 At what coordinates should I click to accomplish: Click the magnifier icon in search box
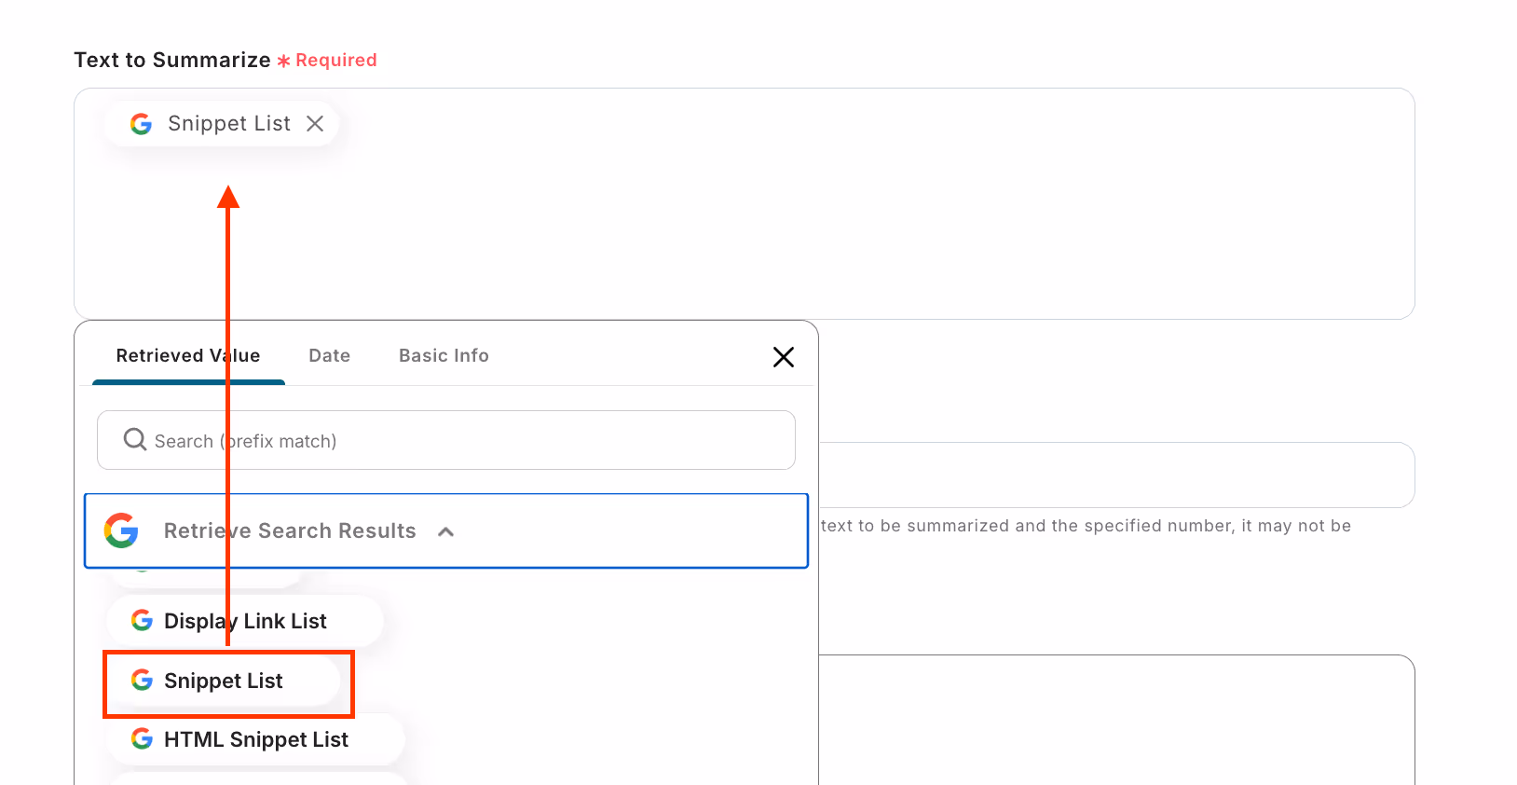(x=135, y=439)
